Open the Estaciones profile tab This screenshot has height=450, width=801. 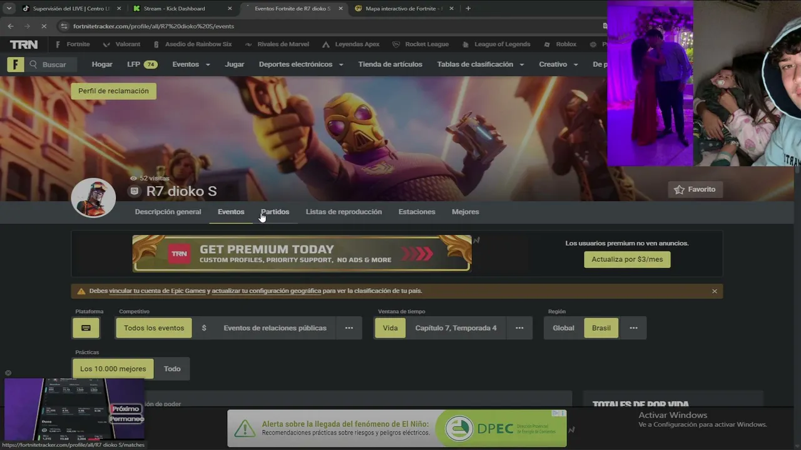pyautogui.click(x=417, y=212)
